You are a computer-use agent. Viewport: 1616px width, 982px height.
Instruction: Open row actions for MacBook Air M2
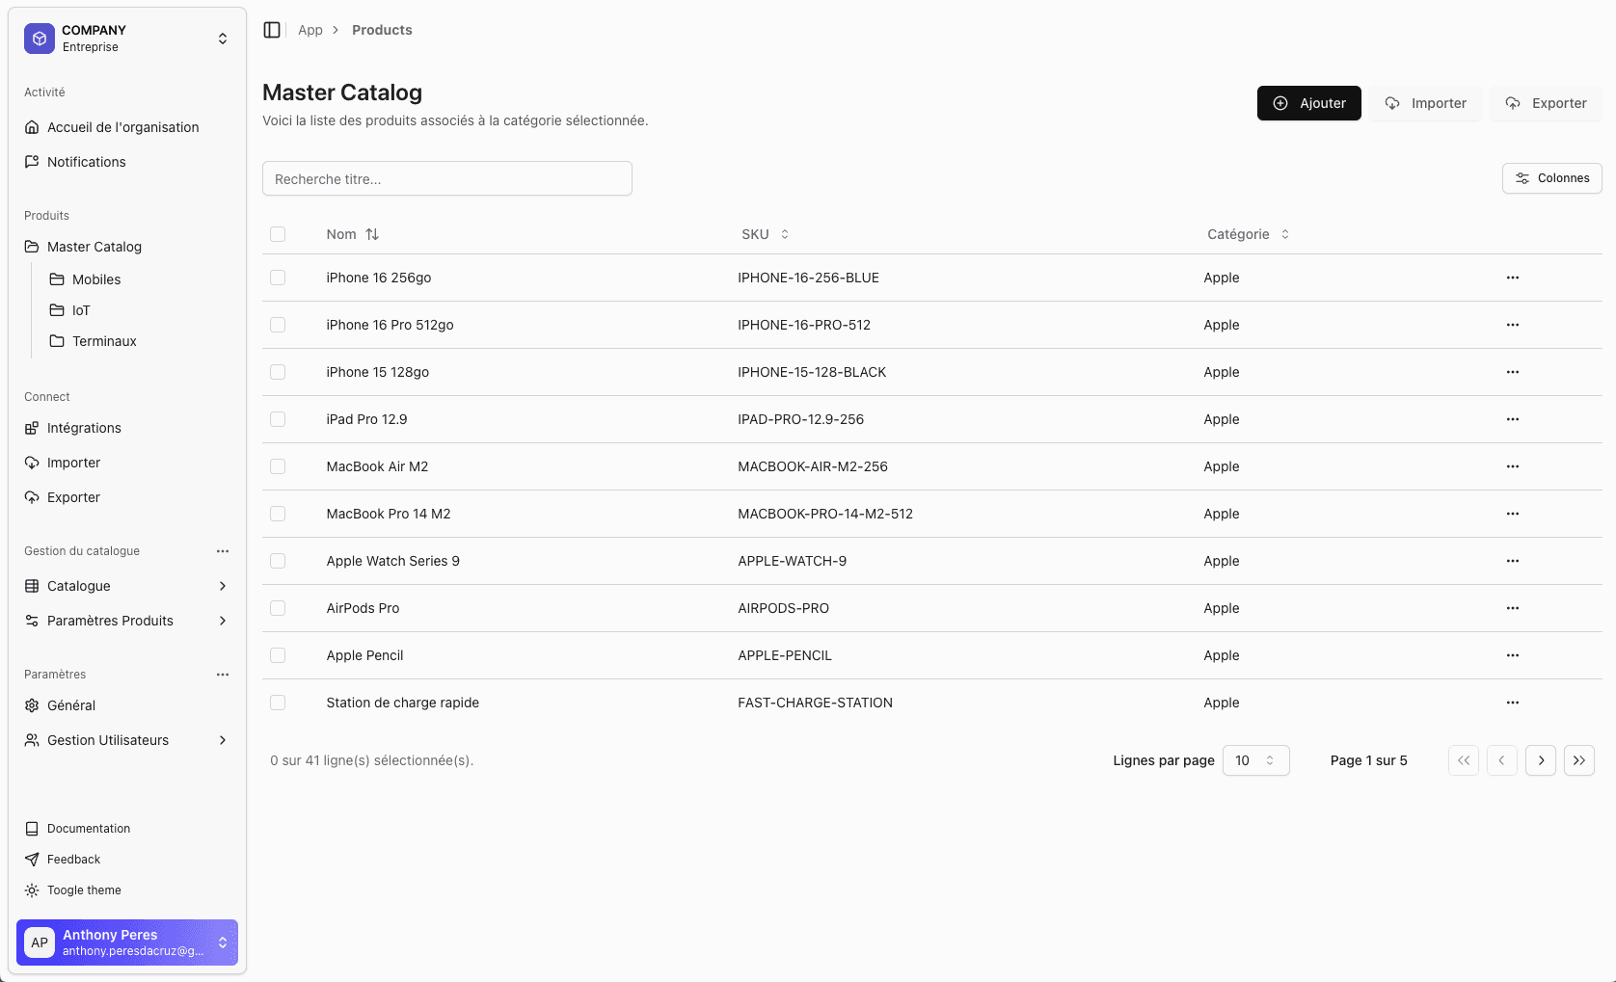1513,466
